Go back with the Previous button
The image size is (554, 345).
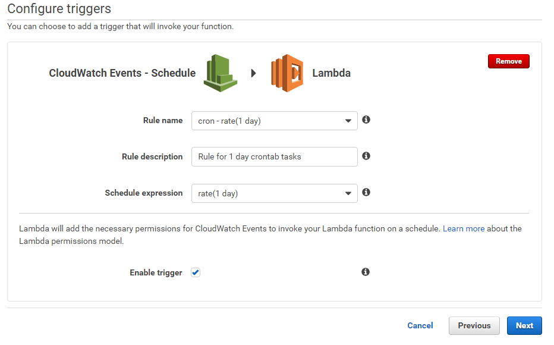(x=474, y=325)
